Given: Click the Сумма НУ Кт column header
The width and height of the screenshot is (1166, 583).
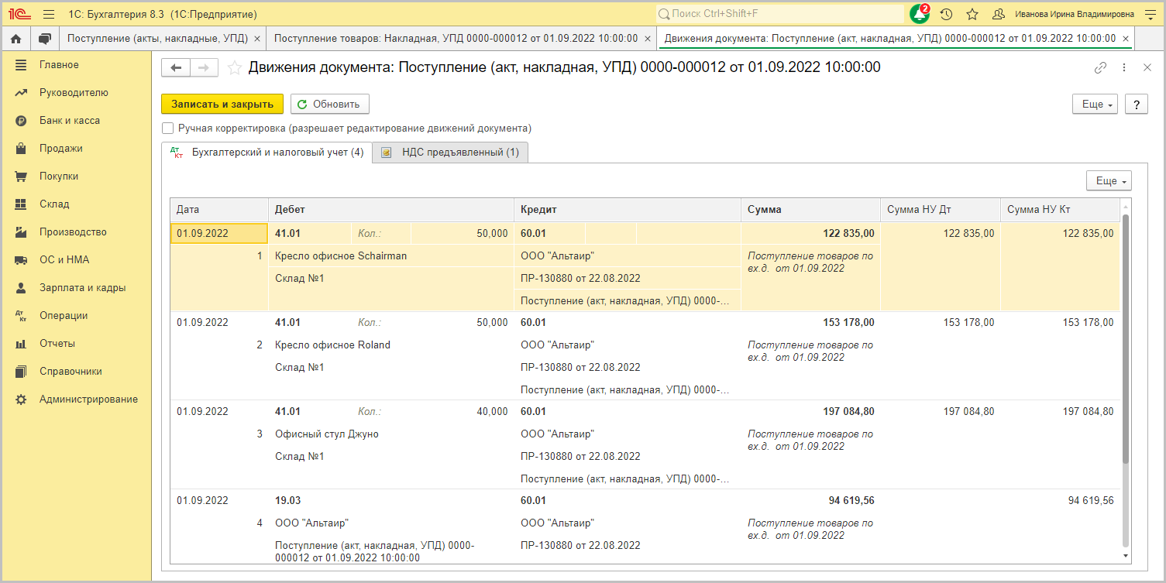Looking at the screenshot, I should click(1060, 210).
